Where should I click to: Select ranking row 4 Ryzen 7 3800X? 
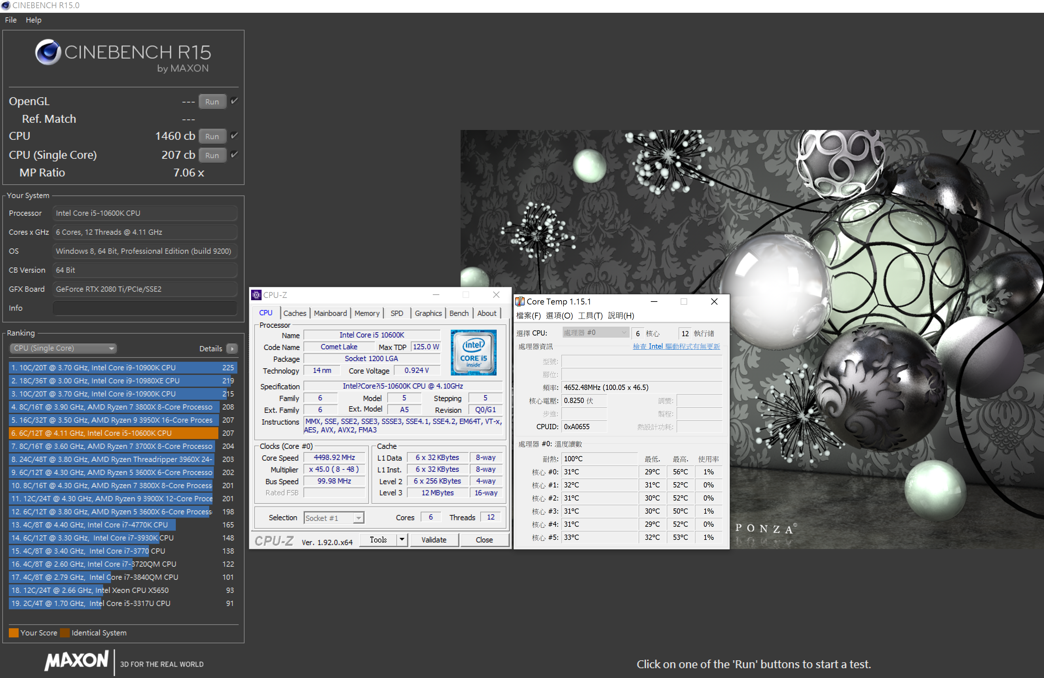point(123,407)
